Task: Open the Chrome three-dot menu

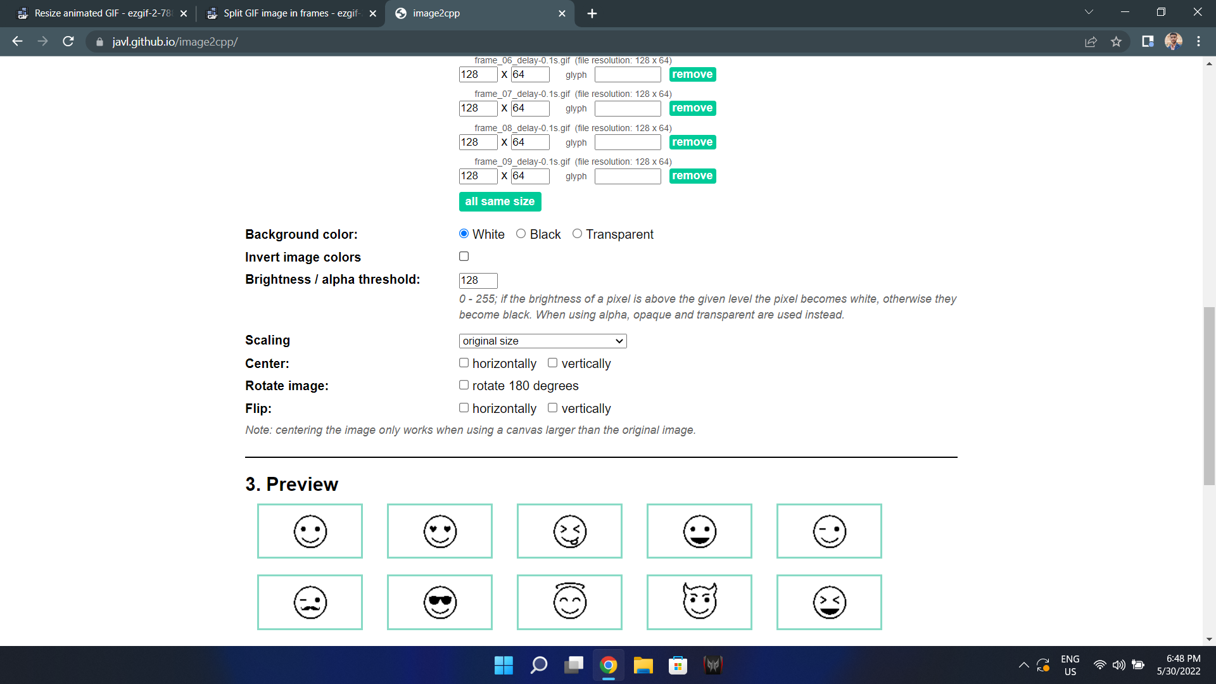Action: pos(1198,42)
